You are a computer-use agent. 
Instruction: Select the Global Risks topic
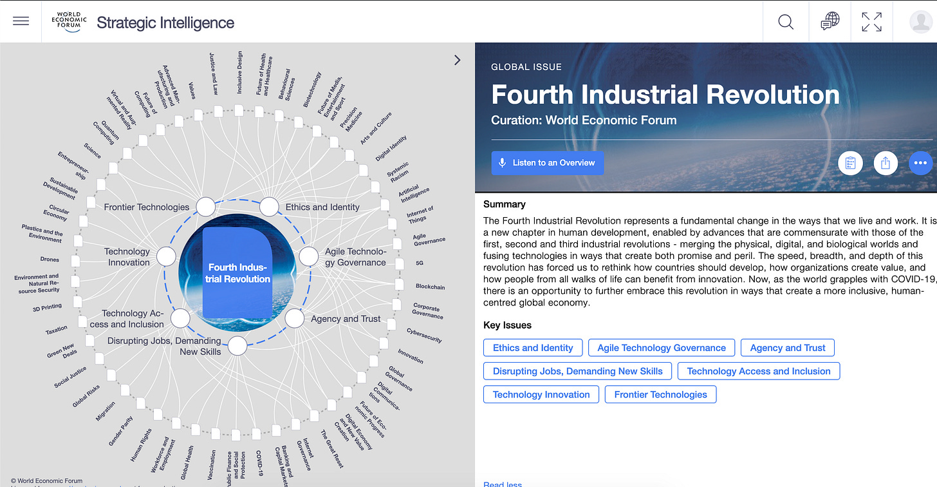click(86, 396)
